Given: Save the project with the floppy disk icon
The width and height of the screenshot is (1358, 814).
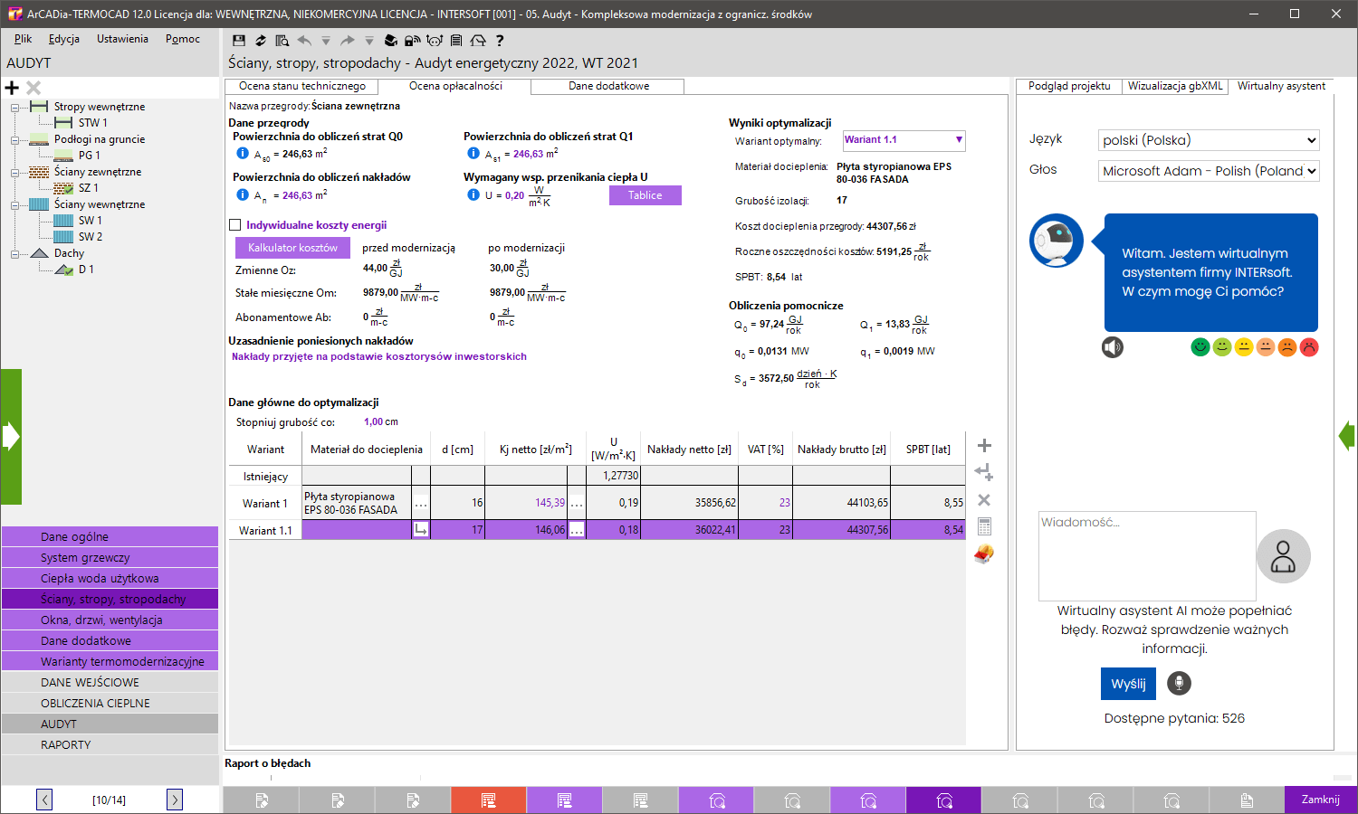Looking at the screenshot, I should (237, 40).
